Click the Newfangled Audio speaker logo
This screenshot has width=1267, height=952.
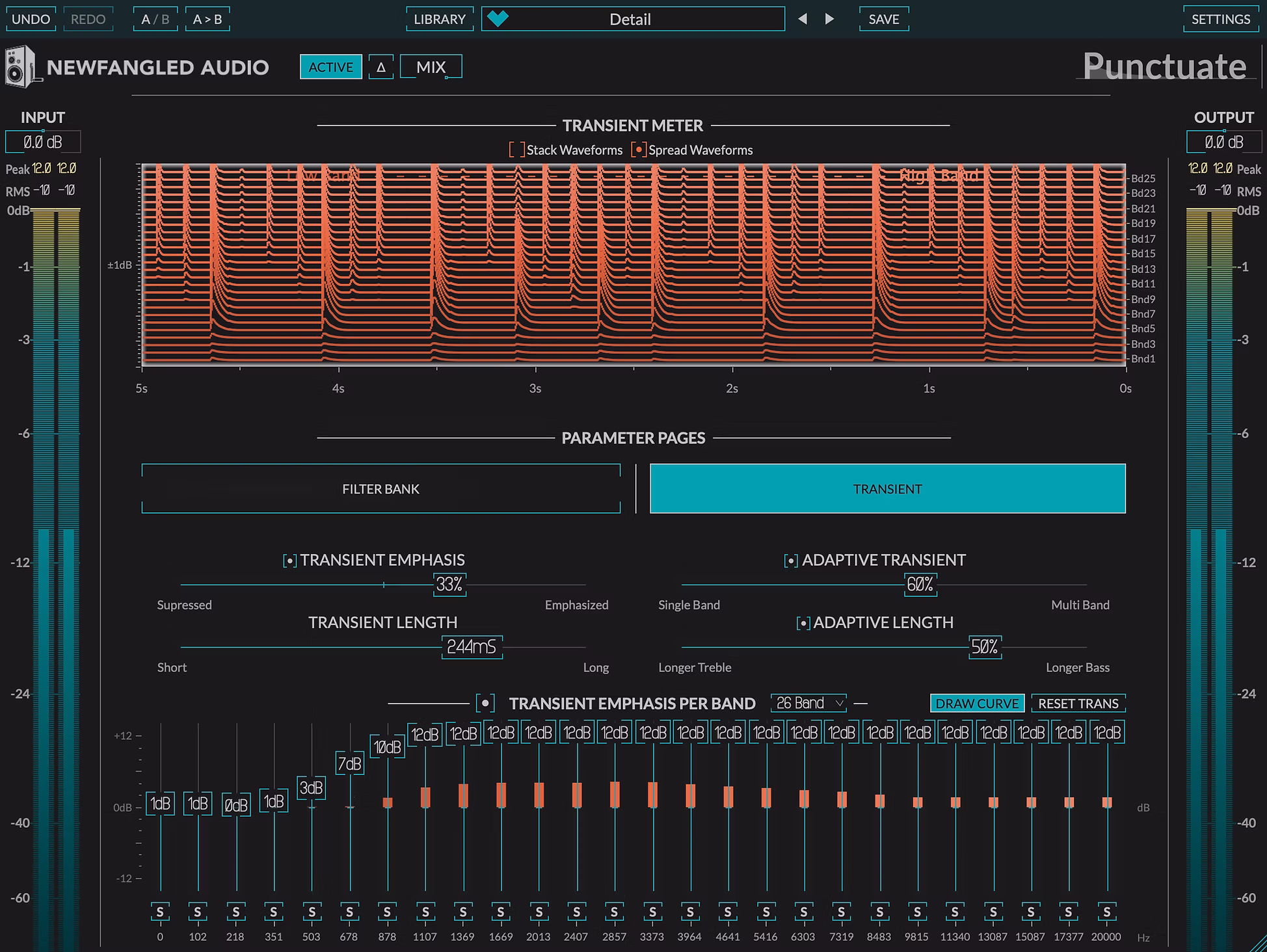click(20, 66)
